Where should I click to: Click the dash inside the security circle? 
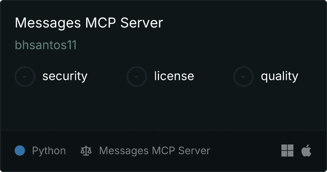[x=25, y=77]
